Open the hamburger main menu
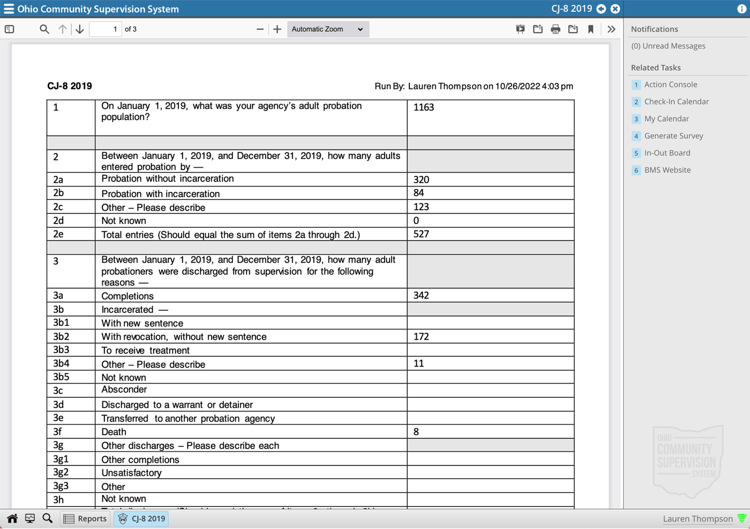Screen dimensions: 750x529 (x=9, y=9)
